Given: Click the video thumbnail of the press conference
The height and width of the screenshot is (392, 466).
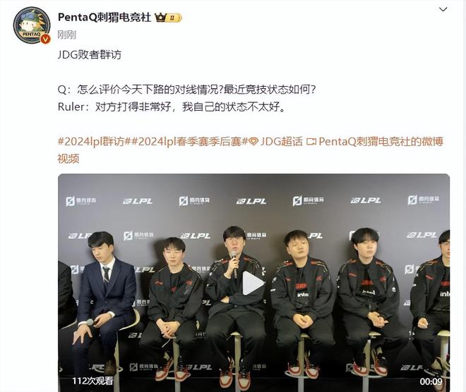Looking at the screenshot, I should (x=253, y=283).
